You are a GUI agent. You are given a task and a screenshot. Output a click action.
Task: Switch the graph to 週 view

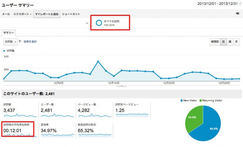coord(230,42)
